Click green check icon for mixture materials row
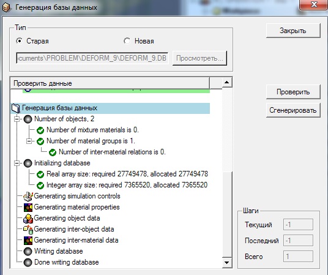This screenshot has height=275, width=328. (x=40, y=130)
